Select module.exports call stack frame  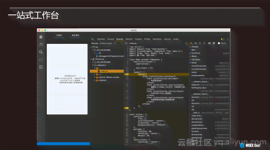[198, 75]
